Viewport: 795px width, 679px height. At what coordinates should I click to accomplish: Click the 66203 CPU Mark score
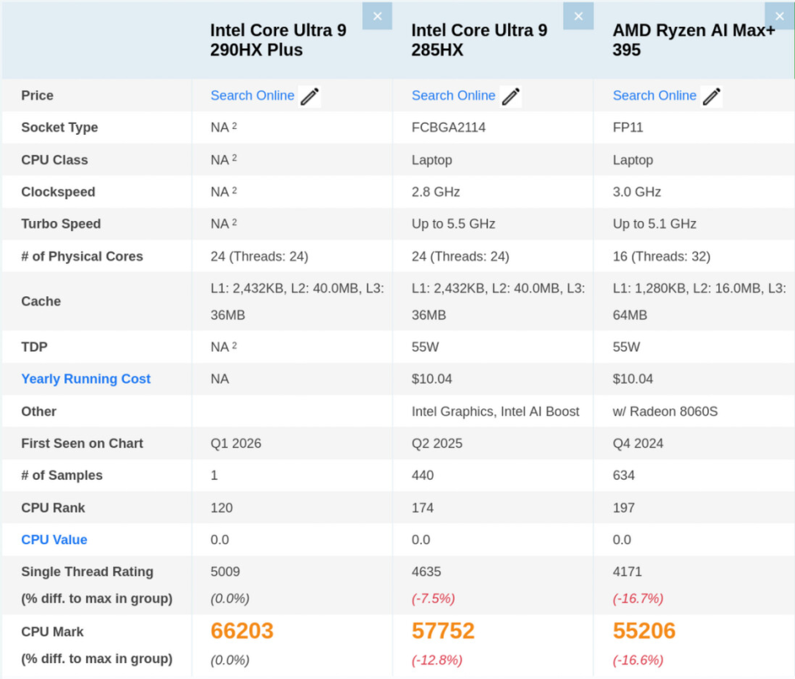(x=242, y=631)
